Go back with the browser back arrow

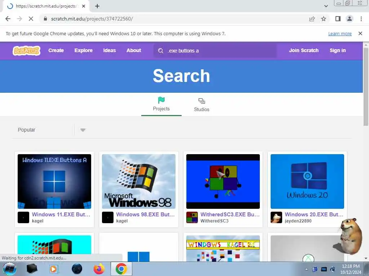point(8,19)
